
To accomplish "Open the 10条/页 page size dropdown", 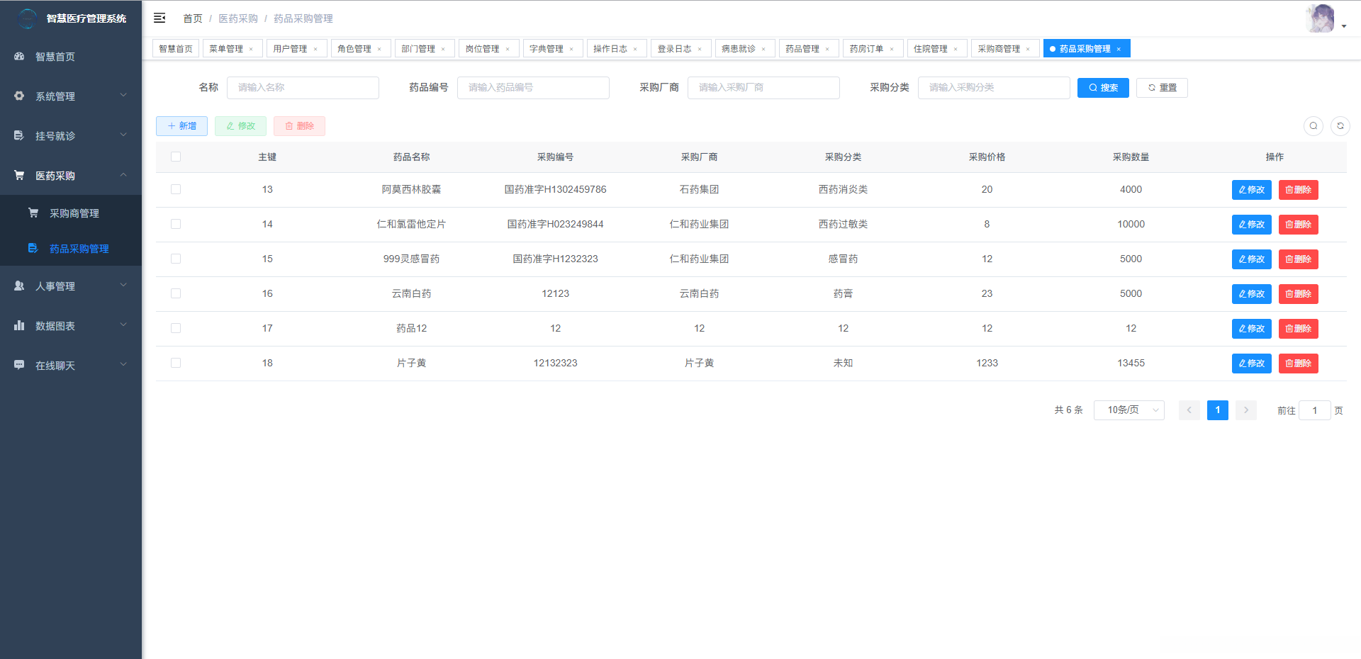I will [1128, 410].
